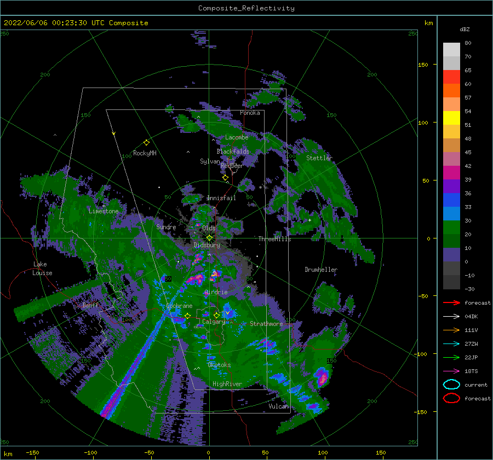Click the Didsbury town label
This screenshot has height=460, width=493.
click(207, 245)
